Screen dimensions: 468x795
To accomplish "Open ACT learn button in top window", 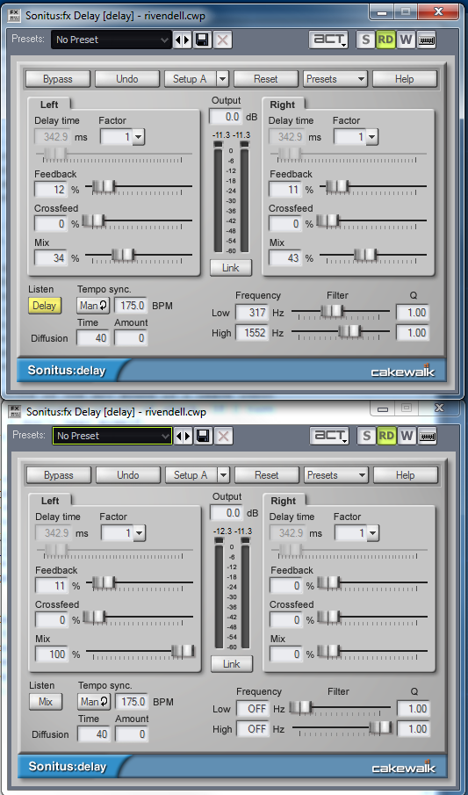I will (328, 40).
